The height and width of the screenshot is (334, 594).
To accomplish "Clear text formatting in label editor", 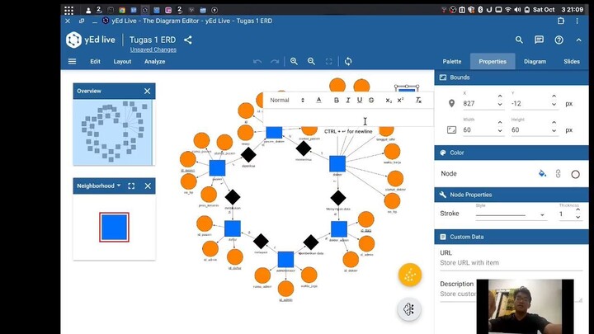I will (418, 100).
